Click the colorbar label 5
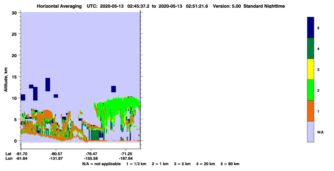Screen dimensions: 334x171 [x=318, y=28]
